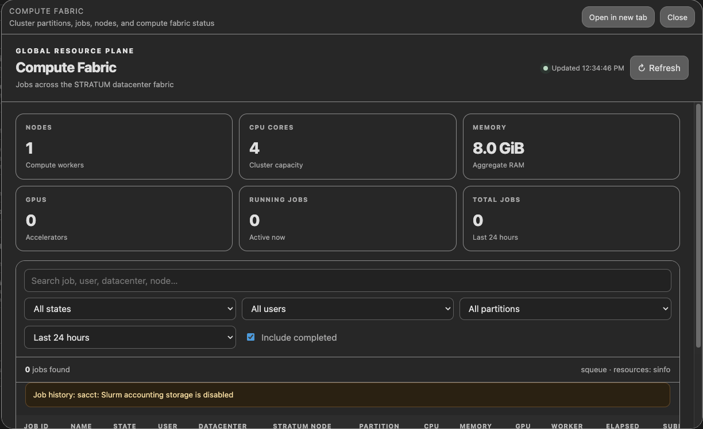This screenshot has width=703, height=429.
Task: Click the 8.0 GiB memory value
Action: click(499, 148)
